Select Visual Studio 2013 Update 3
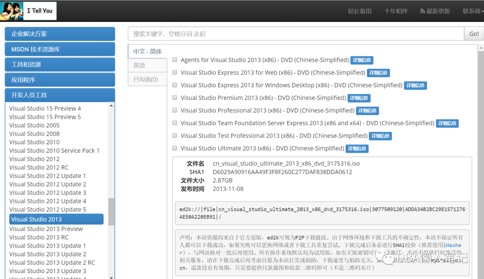Image resolution: width=484 pixels, height=279 pixels. pos(48,271)
